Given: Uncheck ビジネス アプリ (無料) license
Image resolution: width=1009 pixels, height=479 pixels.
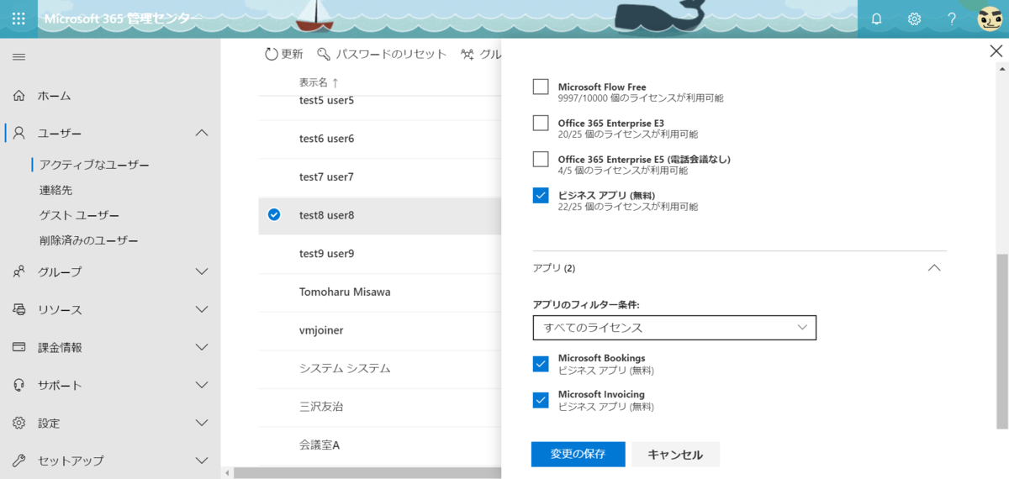Looking at the screenshot, I should point(541,195).
